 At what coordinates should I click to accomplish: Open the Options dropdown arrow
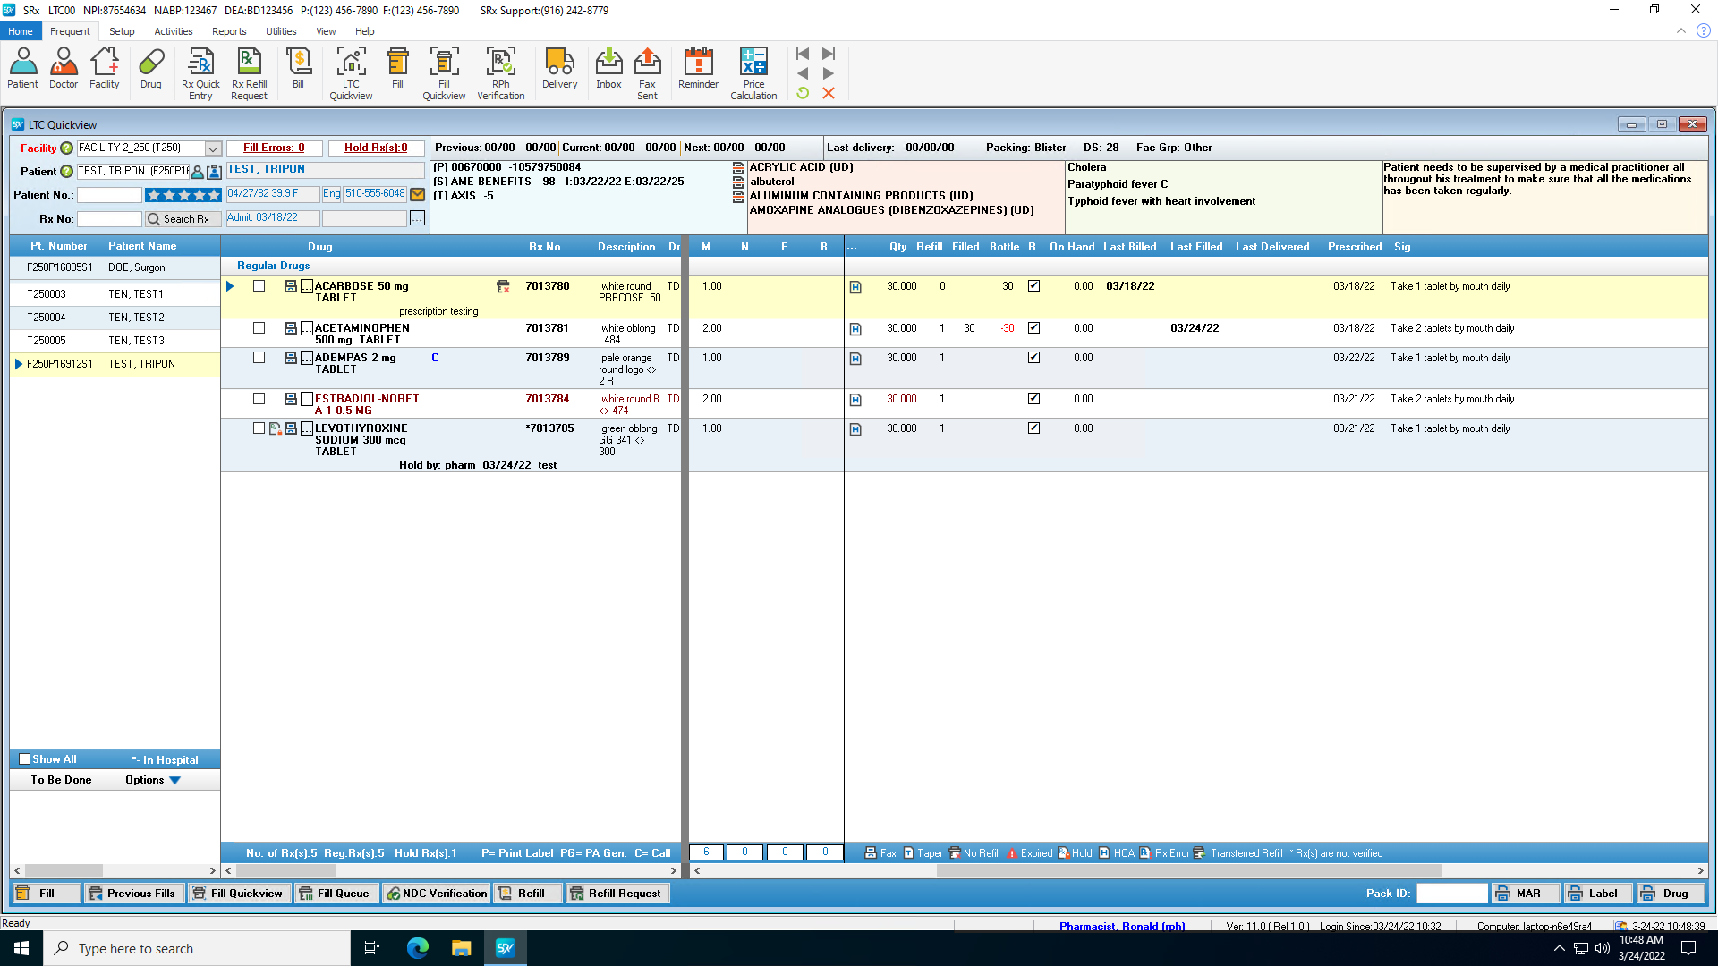click(175, 780)
